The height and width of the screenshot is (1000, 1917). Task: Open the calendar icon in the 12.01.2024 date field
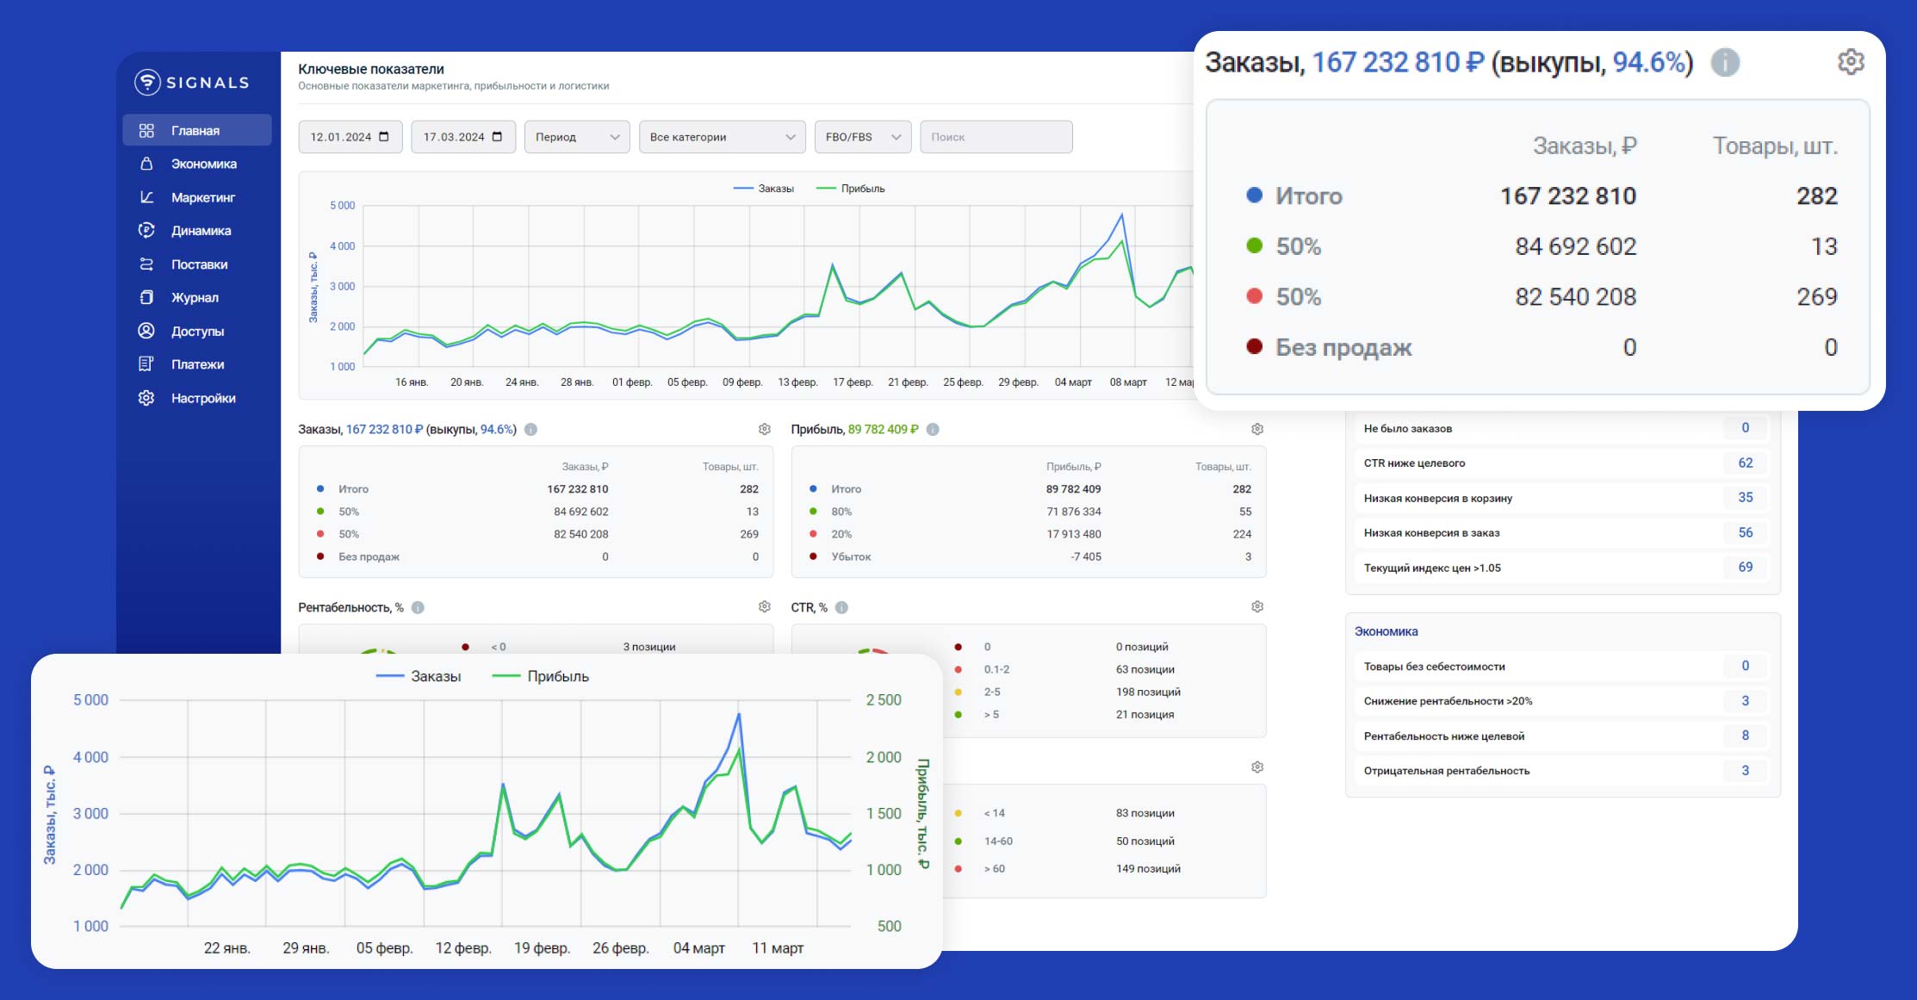[x=384, y=136]
